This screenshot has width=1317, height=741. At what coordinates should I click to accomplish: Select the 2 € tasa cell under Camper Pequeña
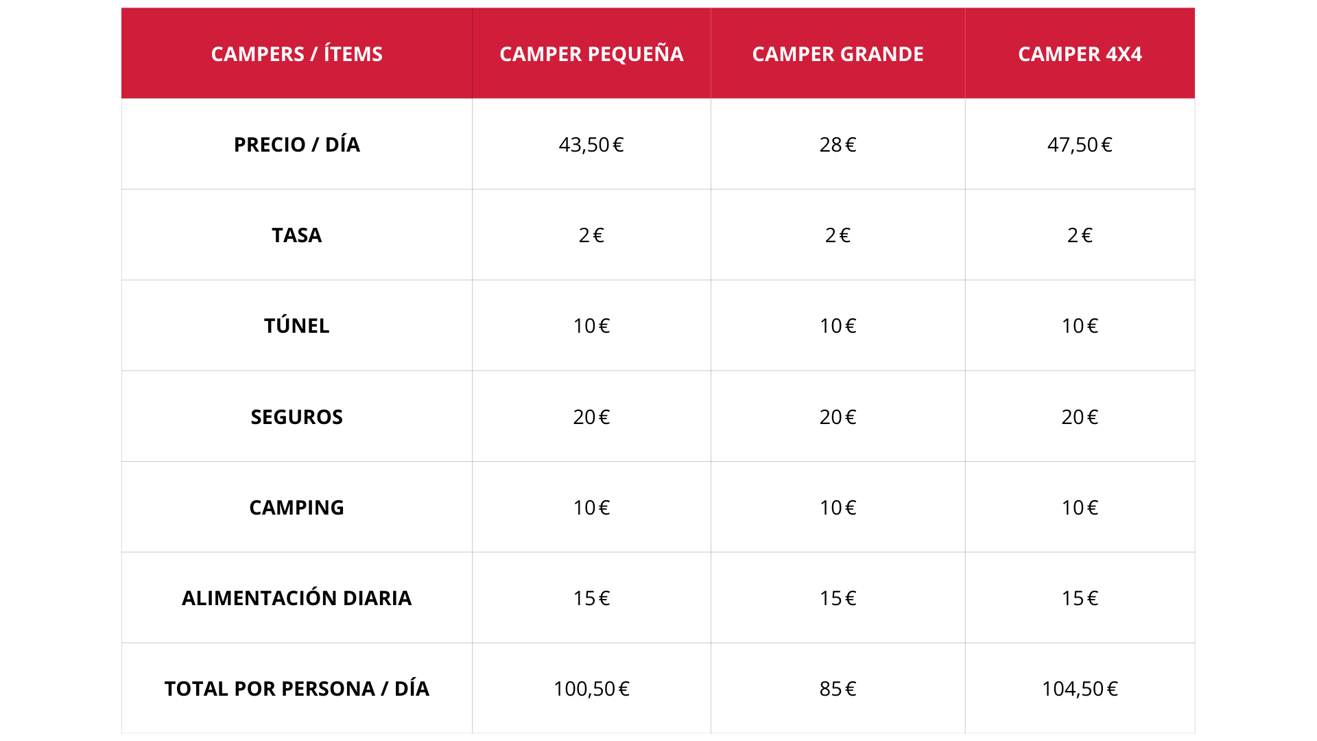click(x=591, y=235)
